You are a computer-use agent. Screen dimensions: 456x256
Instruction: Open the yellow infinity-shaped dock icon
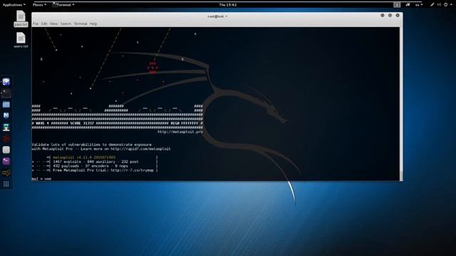point(6,173)
